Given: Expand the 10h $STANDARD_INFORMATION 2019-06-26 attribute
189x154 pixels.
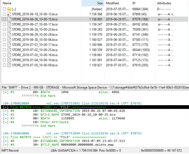Looking at the screenshot, I should 5,111.
